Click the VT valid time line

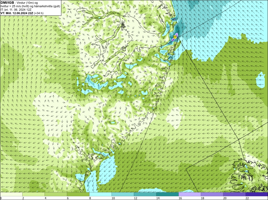tap(22, 13)
